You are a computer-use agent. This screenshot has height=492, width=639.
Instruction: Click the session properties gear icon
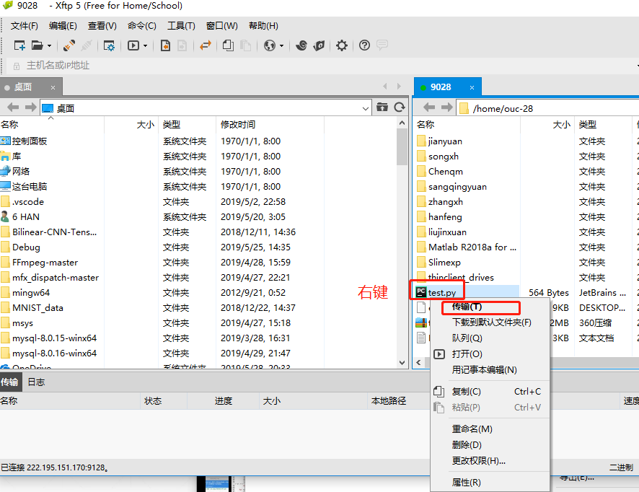point(110,45)
